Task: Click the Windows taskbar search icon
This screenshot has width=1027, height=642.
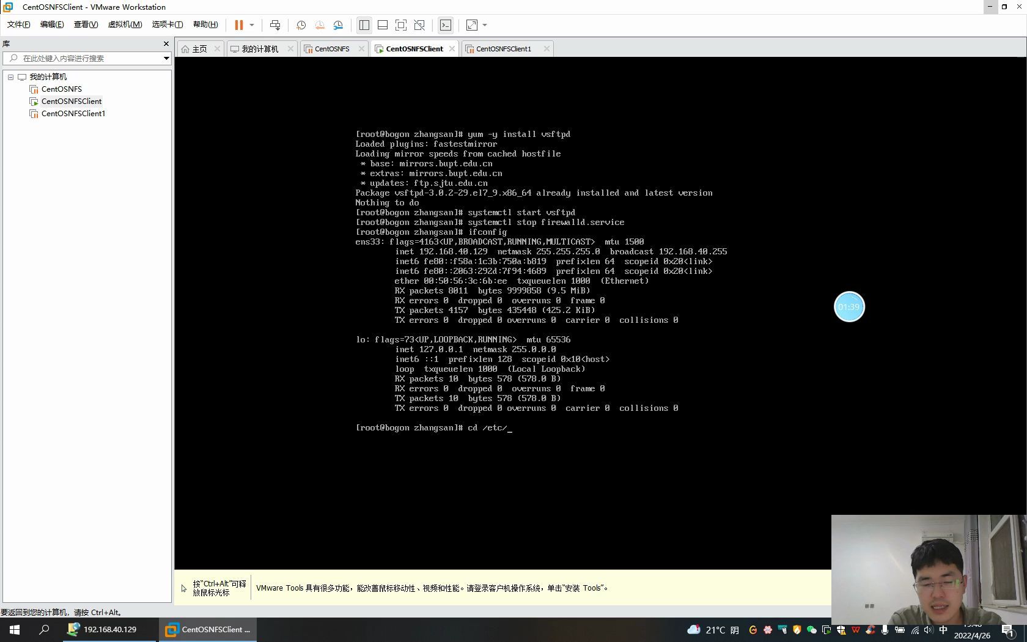Action: pyautogui.click(x=44, y=629)
